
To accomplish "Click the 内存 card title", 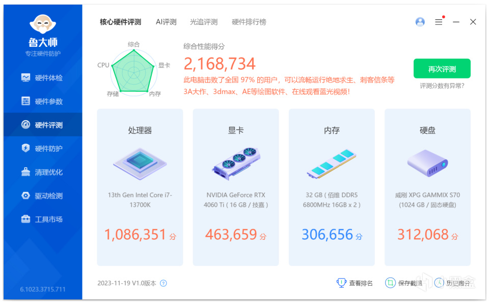I will (332, 130).
